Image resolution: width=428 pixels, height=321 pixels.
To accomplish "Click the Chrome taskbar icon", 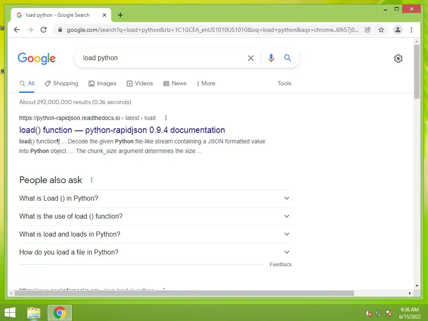I will (60, 313).
